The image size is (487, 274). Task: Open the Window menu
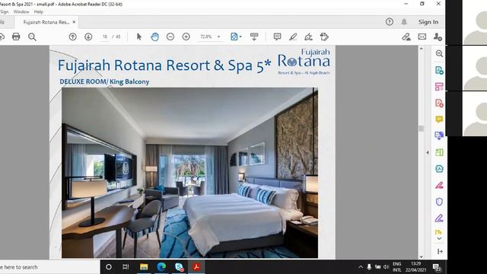click(x=21, y=12)
